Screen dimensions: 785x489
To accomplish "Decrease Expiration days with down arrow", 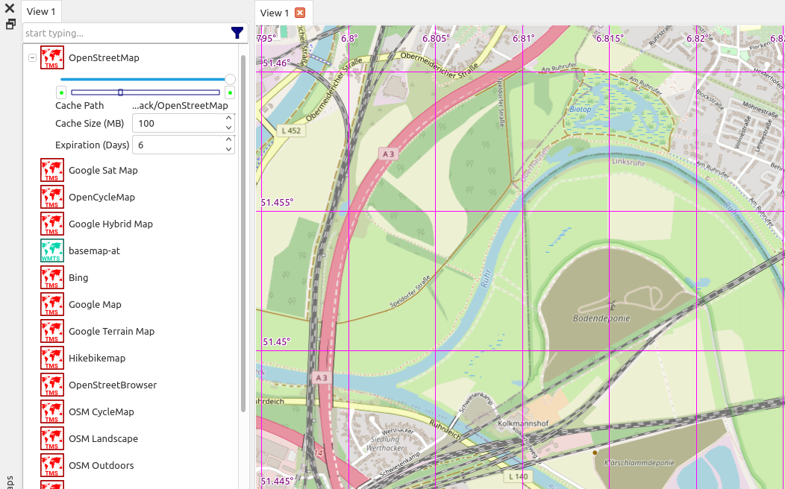I will click(x=228, y=150).
